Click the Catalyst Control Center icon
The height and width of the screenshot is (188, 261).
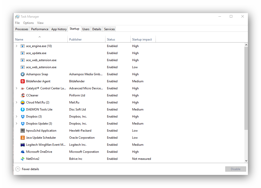(23, 88)
